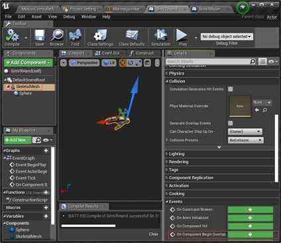Toggle Simulation Generates Hit Events checkbox
Screen dimensions: 281x243
[231, 89]
